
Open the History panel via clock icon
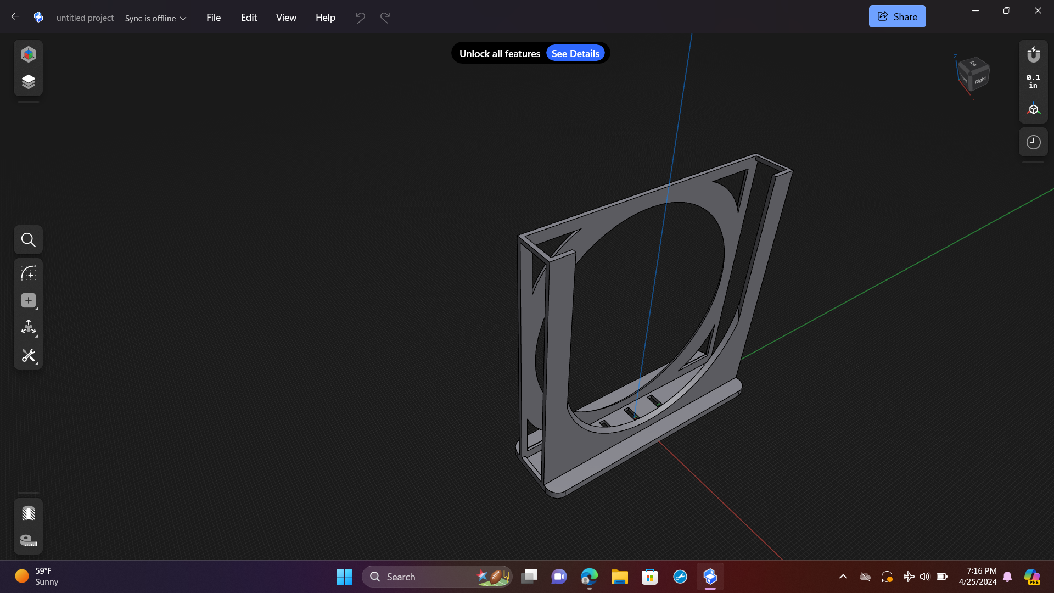[1033, 142]
